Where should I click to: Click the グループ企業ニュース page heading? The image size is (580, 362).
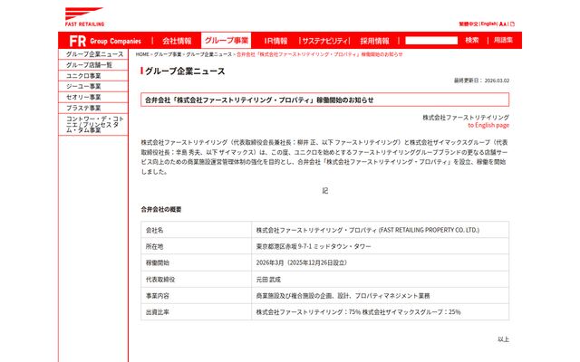point(185,71)
